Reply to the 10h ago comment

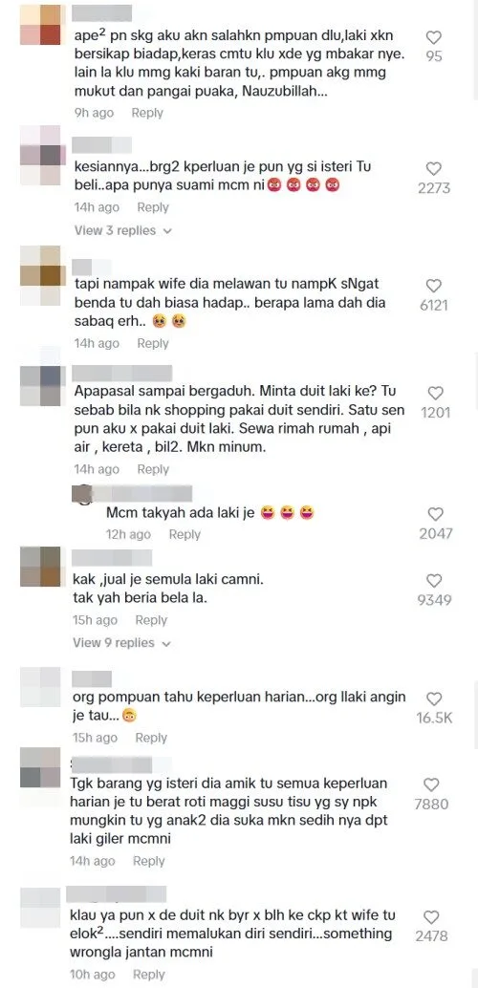[x=149, y=974]
